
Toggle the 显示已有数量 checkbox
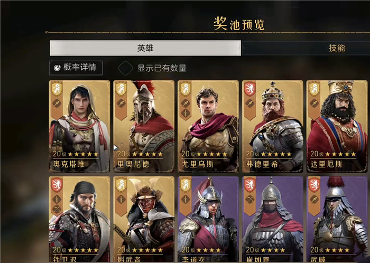(x=126, y=68)
